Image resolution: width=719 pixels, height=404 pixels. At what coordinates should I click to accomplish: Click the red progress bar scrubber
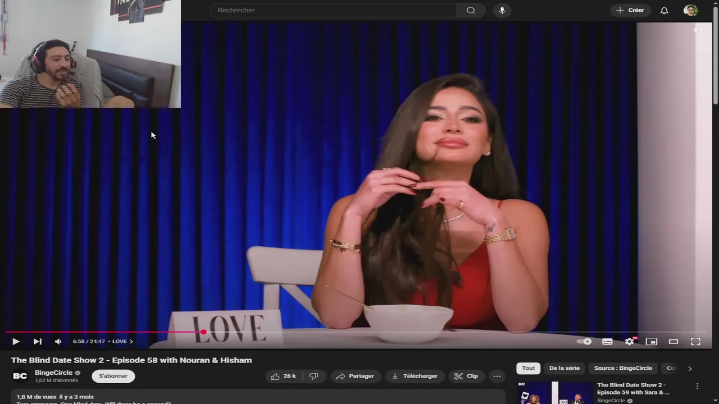tap(203, 332)
